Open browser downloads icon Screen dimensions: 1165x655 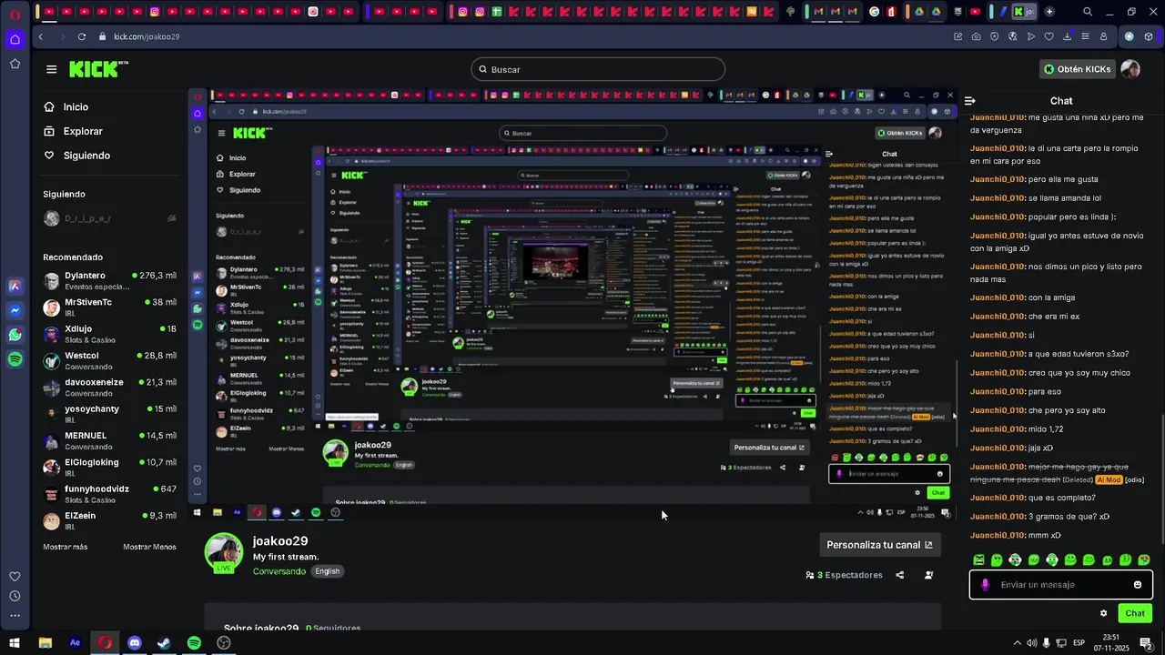tap(1067, 36)
